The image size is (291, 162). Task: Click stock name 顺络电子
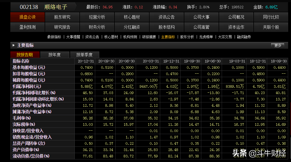[56, 7]
